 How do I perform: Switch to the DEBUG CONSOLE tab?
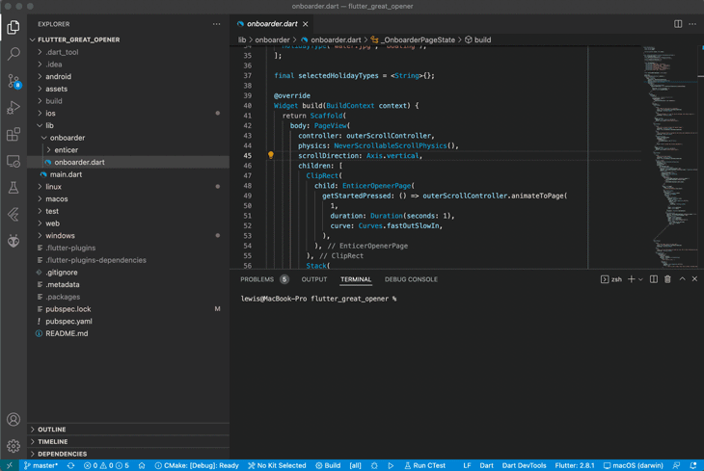411,279
